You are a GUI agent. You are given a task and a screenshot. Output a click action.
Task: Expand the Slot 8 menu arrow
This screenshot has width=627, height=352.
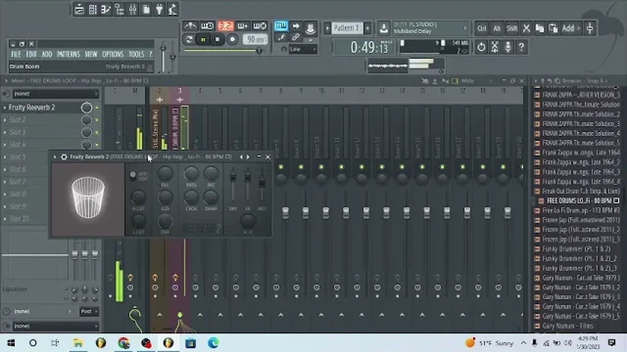pos(5,194)
